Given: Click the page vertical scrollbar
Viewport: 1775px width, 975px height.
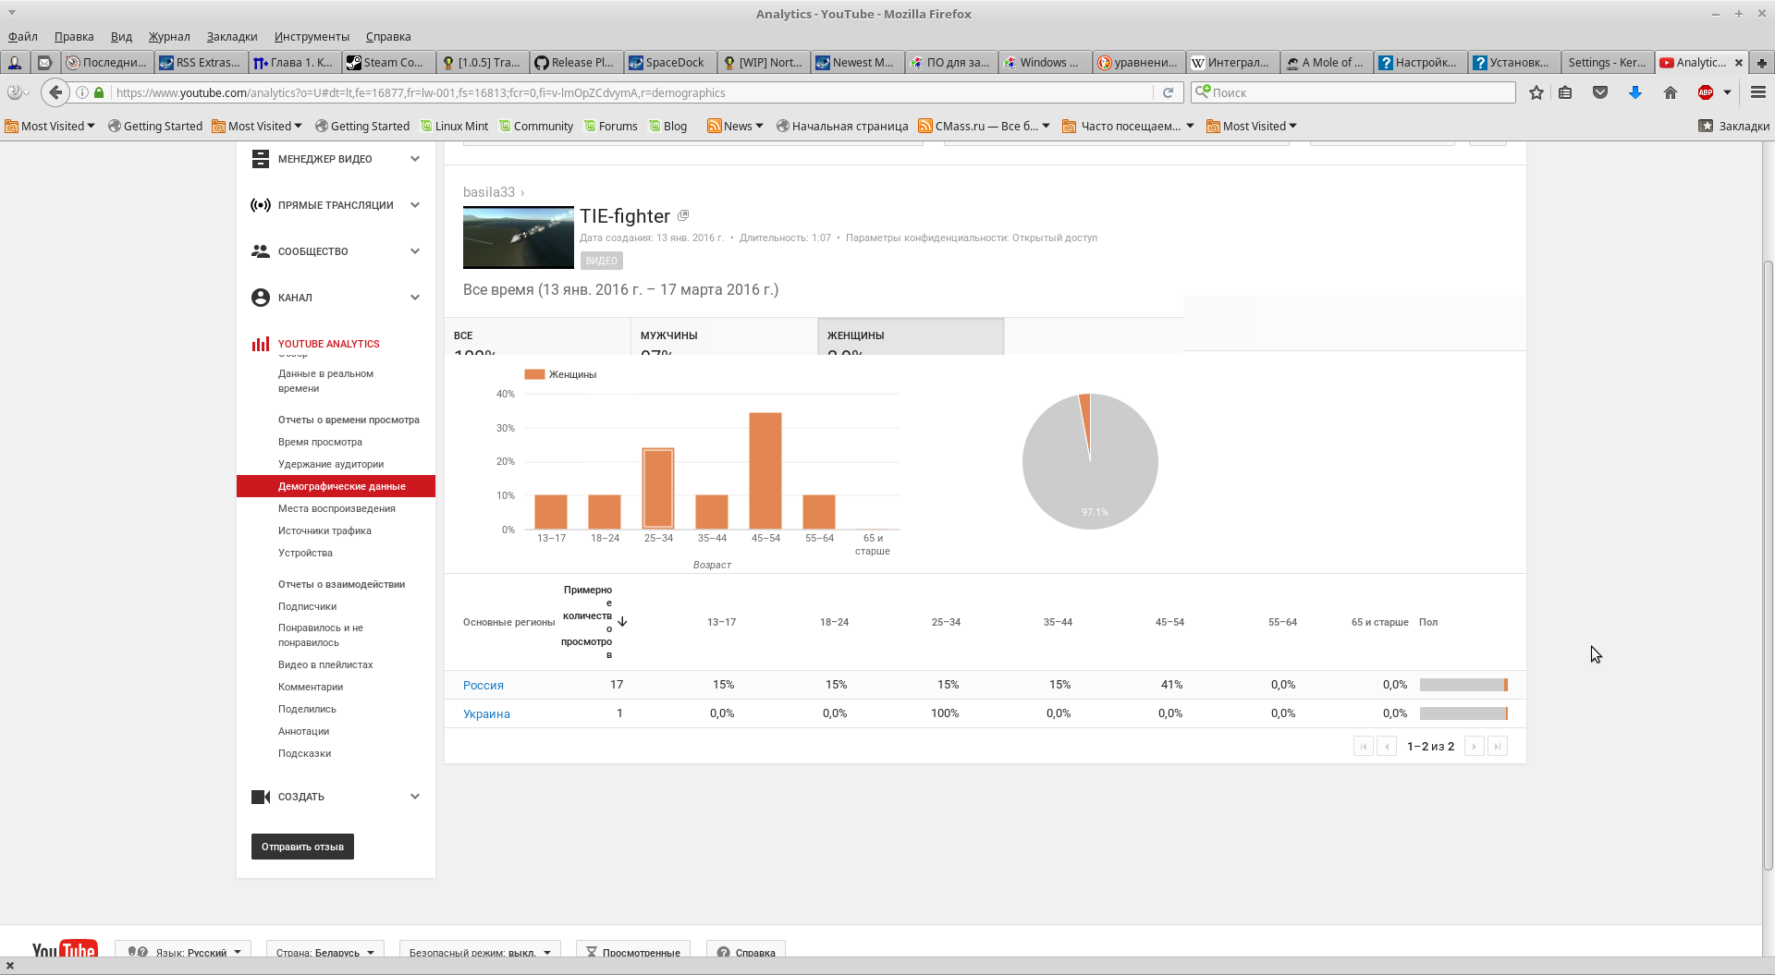Looking at the screenshot, I should tap(1768, 564).
